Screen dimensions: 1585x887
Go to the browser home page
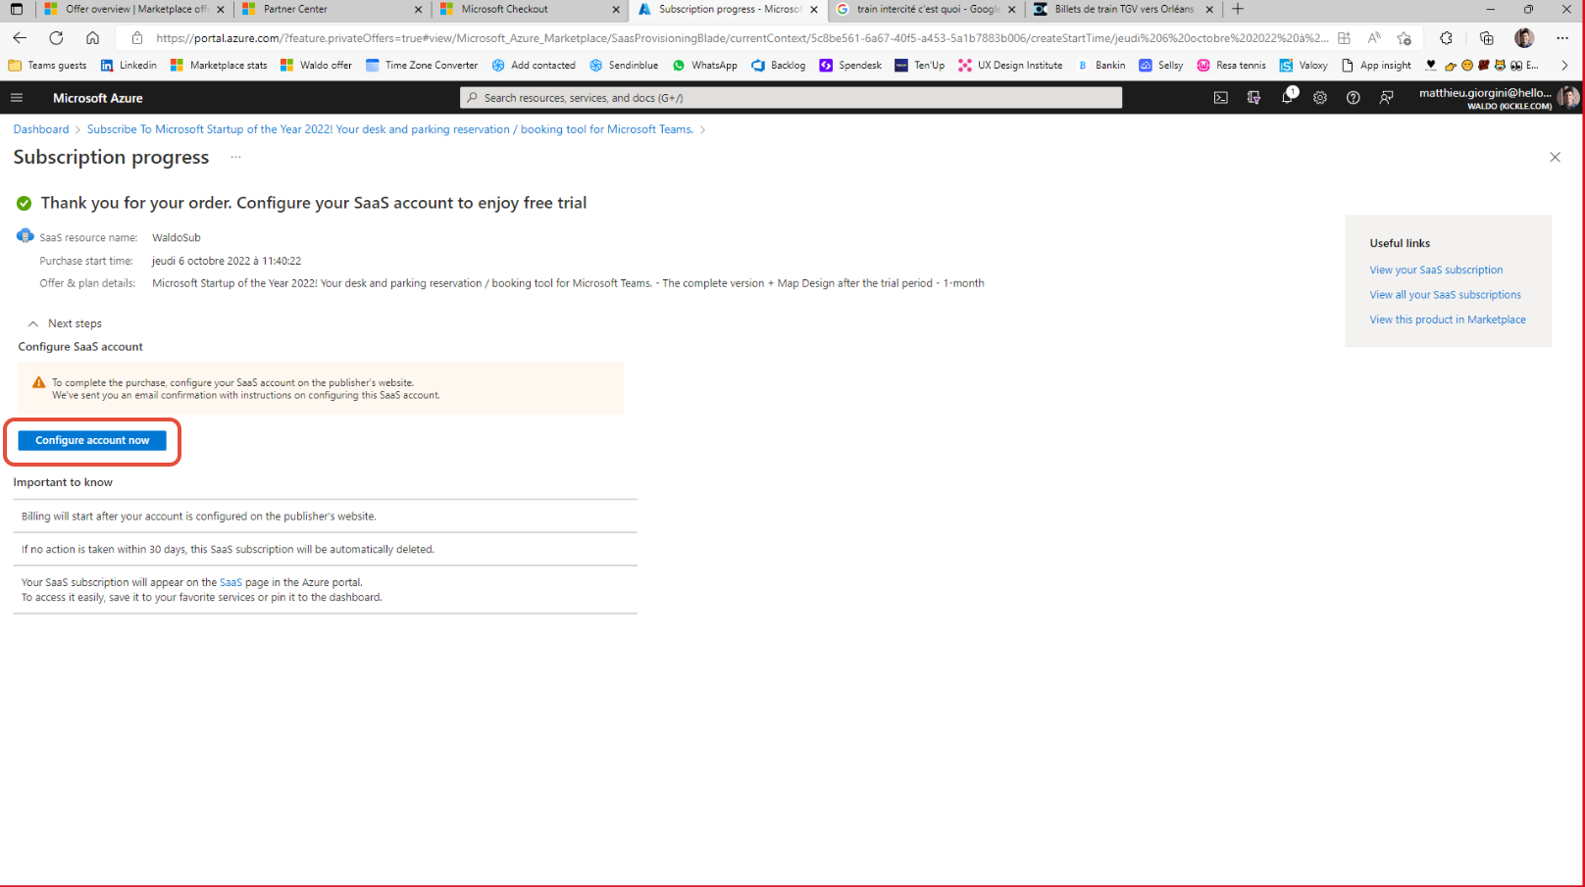click(x=92, y=38)
